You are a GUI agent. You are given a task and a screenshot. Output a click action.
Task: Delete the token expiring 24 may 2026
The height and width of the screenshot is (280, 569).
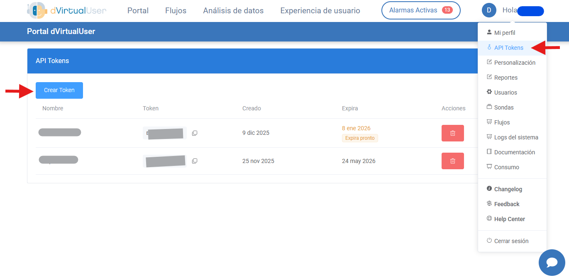click(453, 161)
